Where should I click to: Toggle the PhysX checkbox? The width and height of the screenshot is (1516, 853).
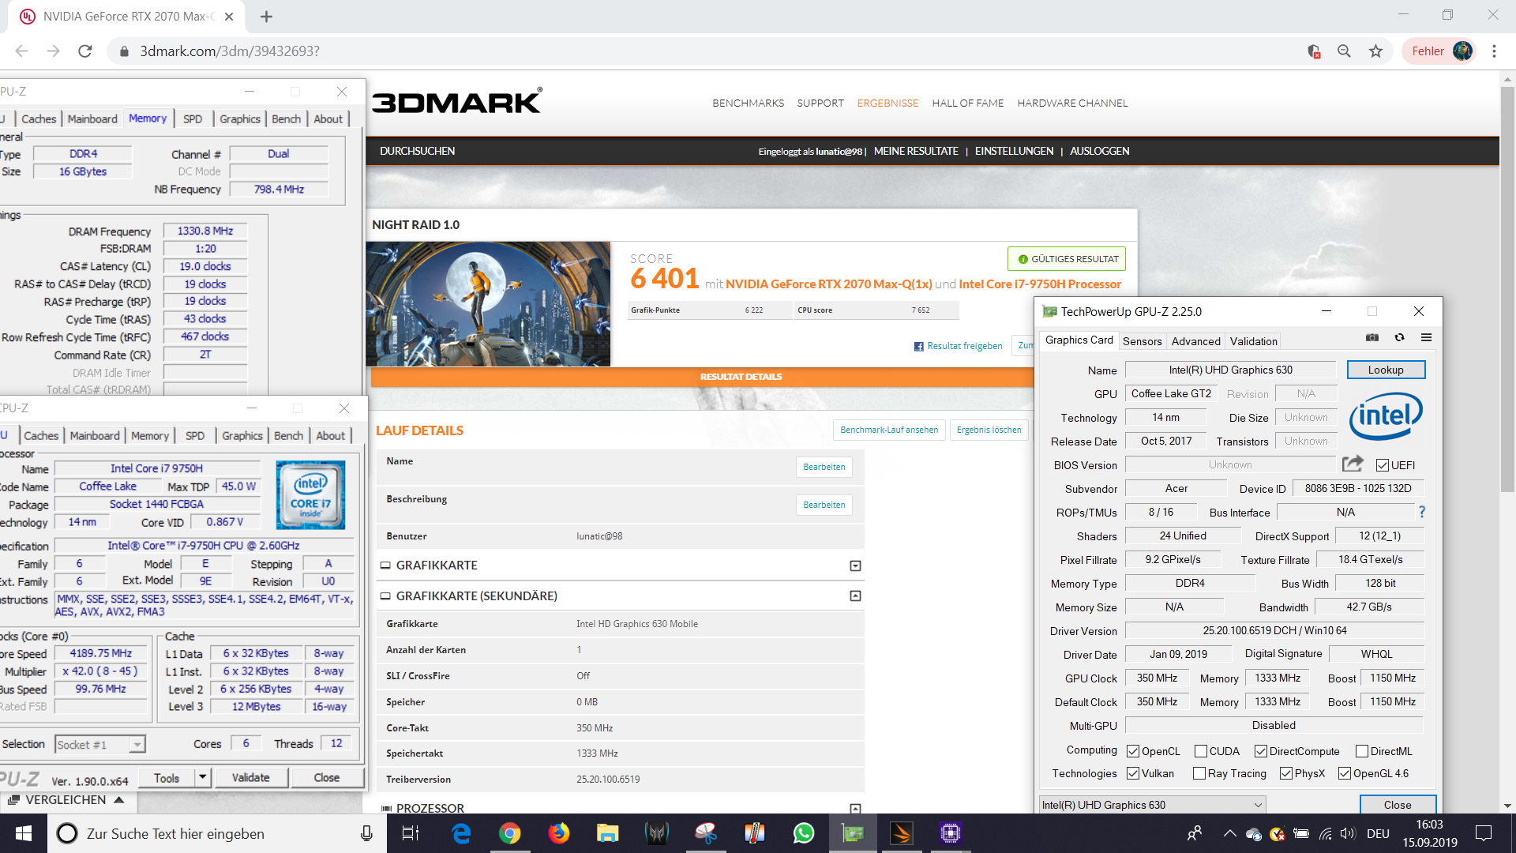click(x=1286, y=773)
